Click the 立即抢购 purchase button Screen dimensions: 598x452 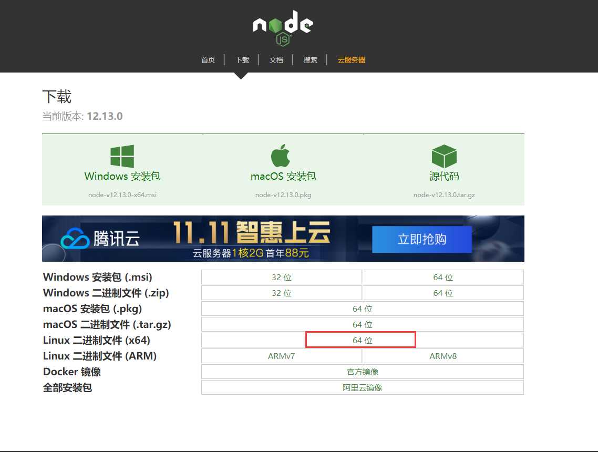421,239
